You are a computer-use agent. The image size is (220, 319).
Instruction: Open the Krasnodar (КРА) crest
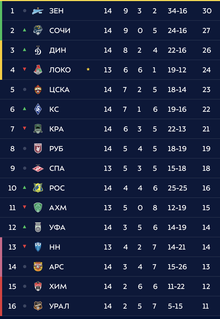[38, 129]
